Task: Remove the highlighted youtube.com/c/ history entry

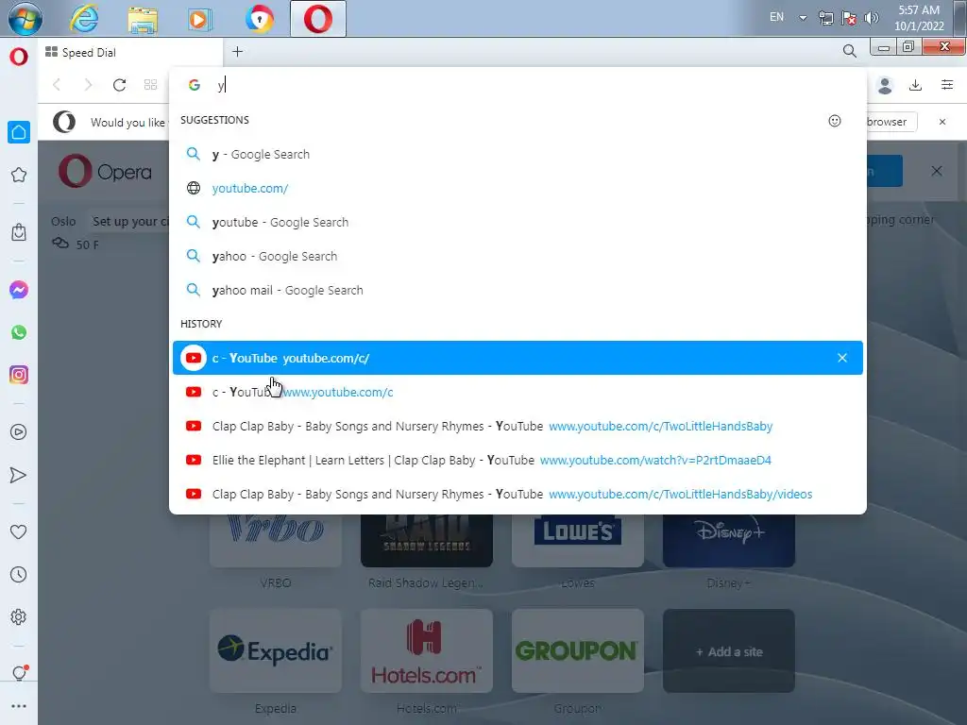Action: pyautogui.click(x=841, y=358)
